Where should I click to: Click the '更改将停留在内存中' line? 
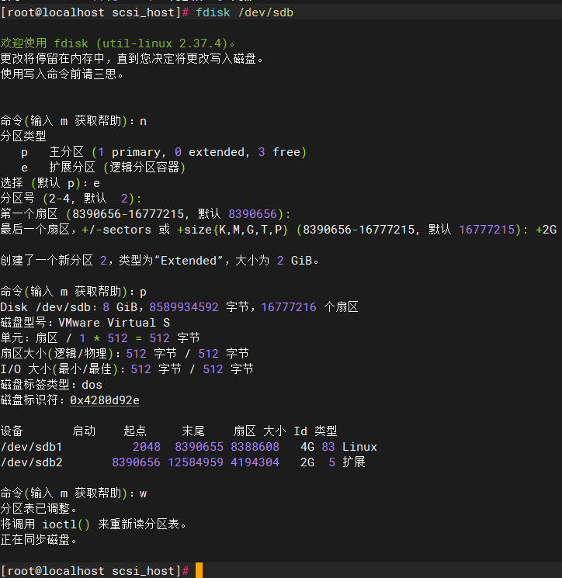pyautogui.click(x=132, y=59)
